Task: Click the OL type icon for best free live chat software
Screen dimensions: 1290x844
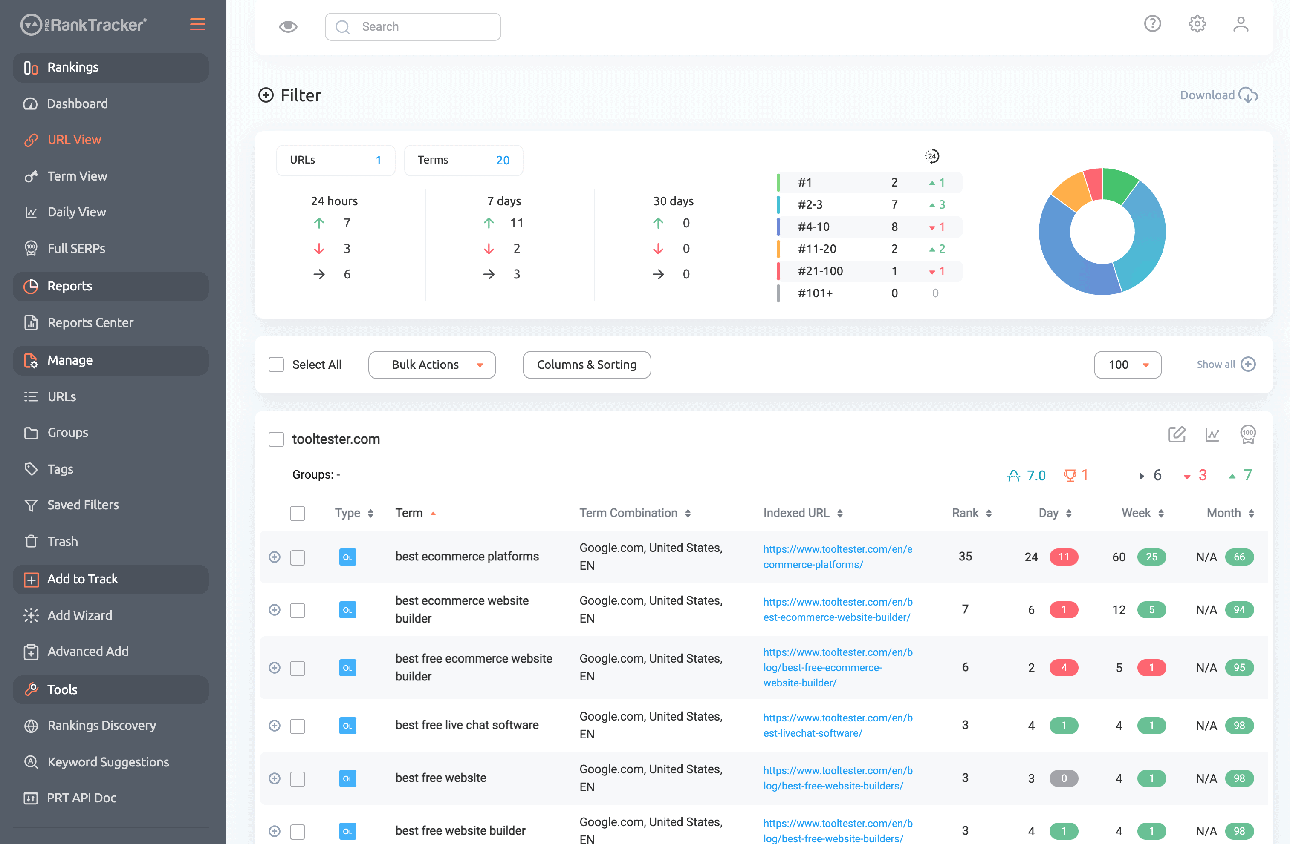Action: (347, 726)
